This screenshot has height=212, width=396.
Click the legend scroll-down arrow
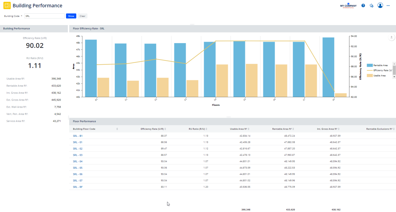pos(394,76)
